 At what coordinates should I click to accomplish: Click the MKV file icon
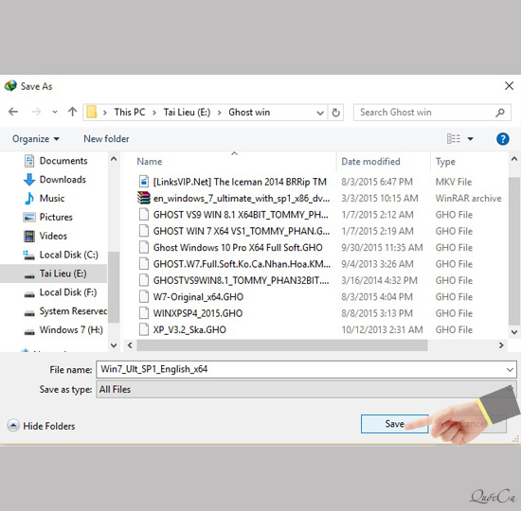coord(144,182)
